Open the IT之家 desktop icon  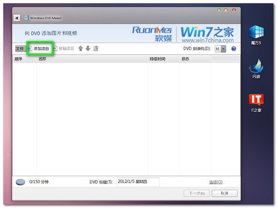(x=256, y=103)
